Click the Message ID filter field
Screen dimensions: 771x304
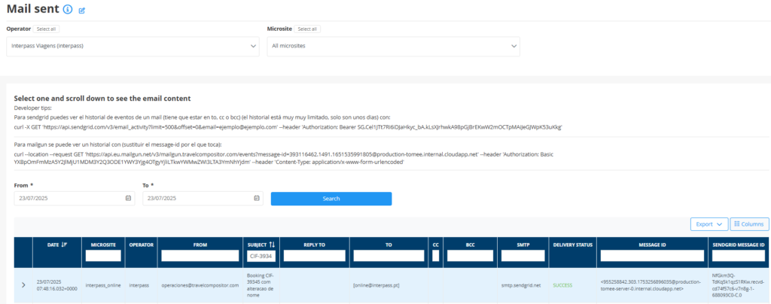click(x=651, y=257)
